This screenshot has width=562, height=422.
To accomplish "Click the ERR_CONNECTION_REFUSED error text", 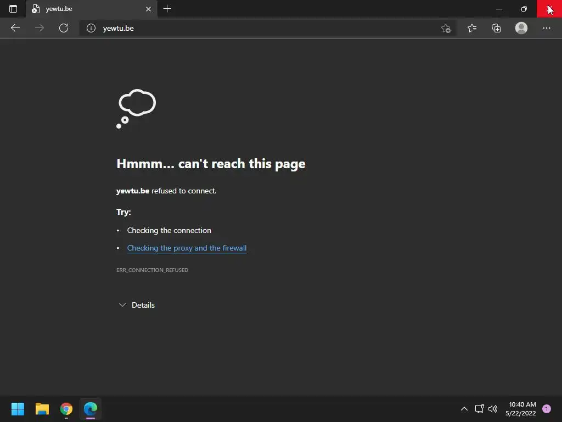I will point(152,270).
